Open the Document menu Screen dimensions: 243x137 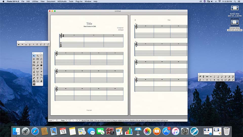[51, 2]
